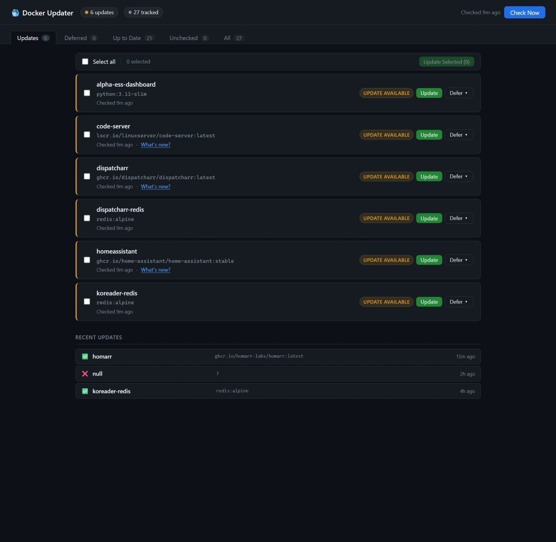Expand Defer menu for koreader-redis

(459, 302)
